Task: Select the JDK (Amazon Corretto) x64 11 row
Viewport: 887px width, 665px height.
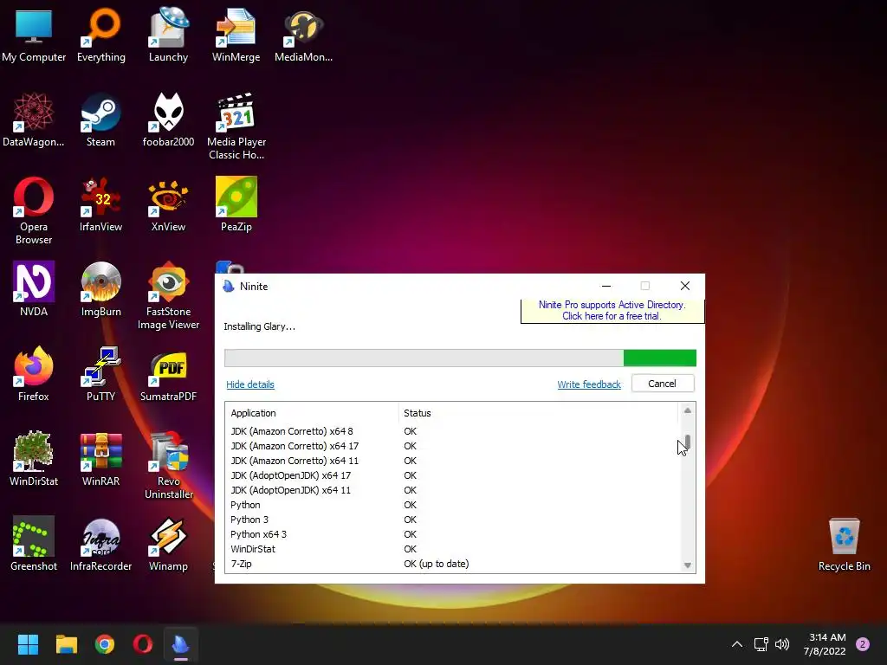Action: point(451,461)
